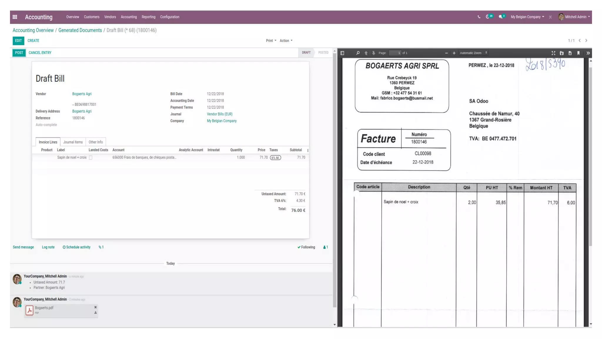Open My Belgian Company switcher
Image resolution: width=602 pixels, height=339 pixels.
coord(527,17)
